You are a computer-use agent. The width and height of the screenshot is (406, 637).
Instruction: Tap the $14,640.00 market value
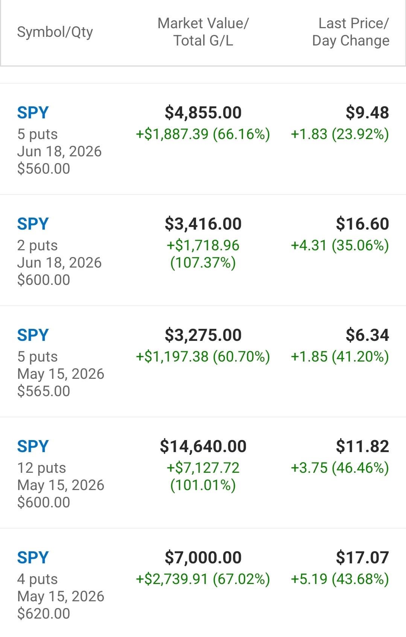[203, 446]
